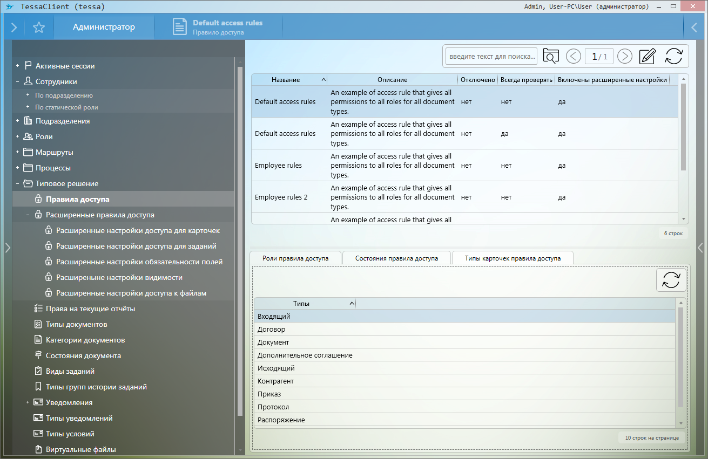
Task: Open the Default access rules card tab
Action: tap(218, 28)
